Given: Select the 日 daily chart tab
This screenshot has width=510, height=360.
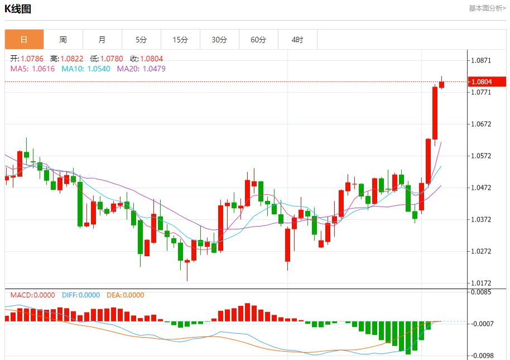Looking at the screenshot, I should [x=24, y=40].
